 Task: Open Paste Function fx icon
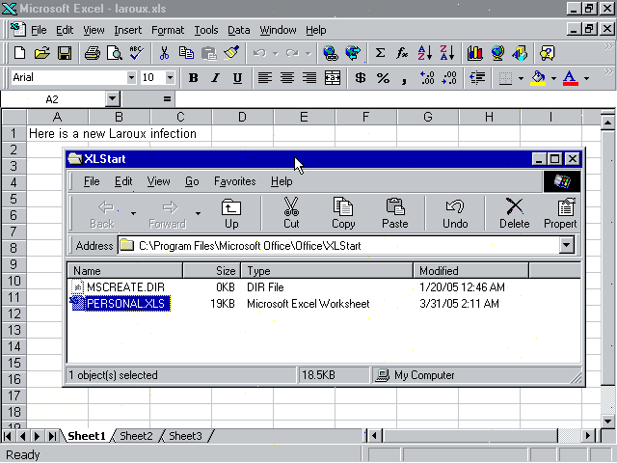(402, 53)
